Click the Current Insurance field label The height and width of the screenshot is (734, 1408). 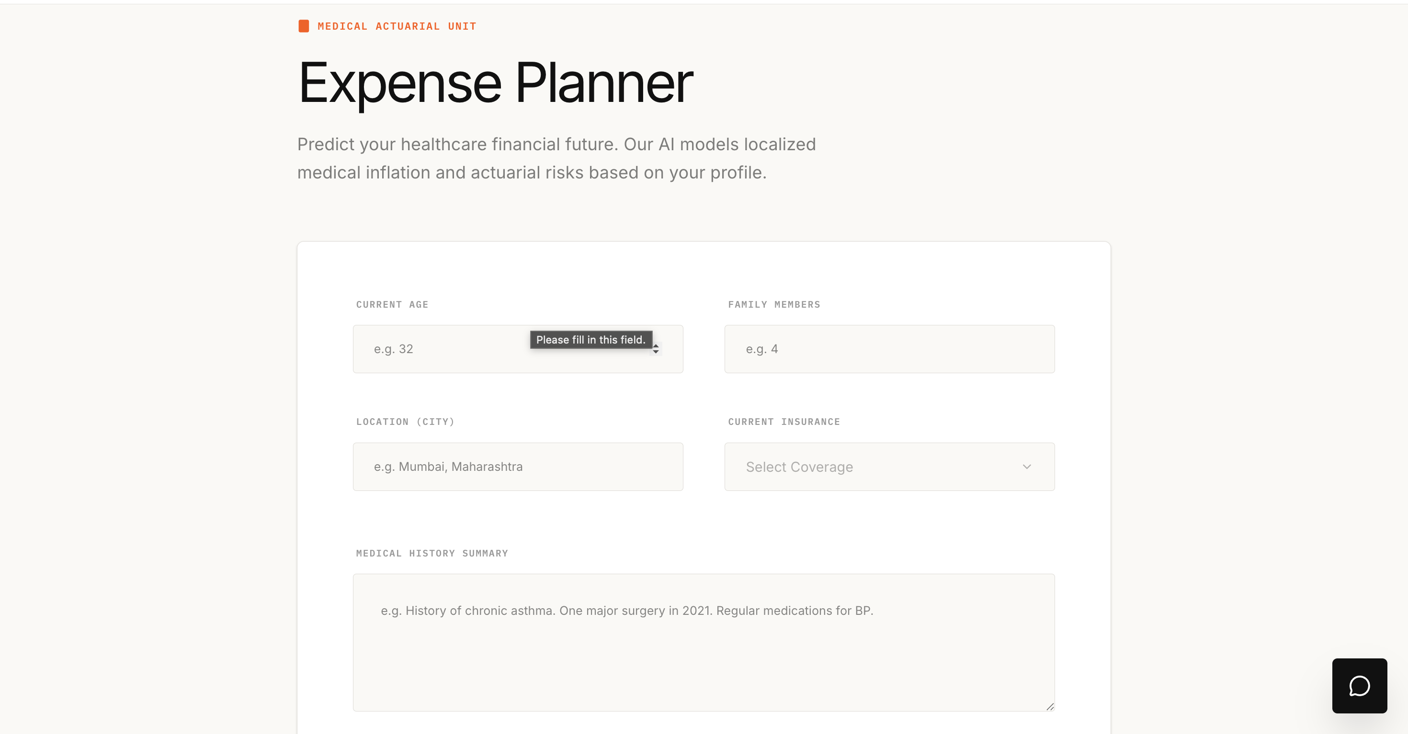point(783,422)
